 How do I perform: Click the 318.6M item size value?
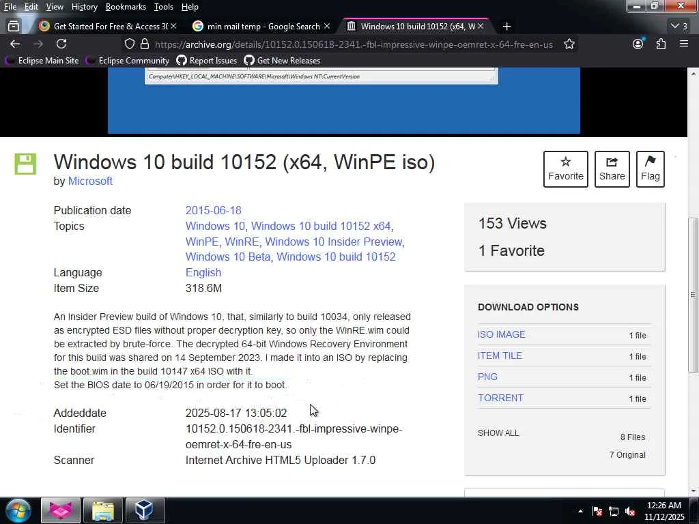(203, 289)
